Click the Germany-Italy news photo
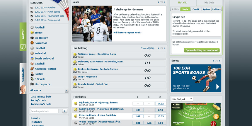 click(92, 24)
